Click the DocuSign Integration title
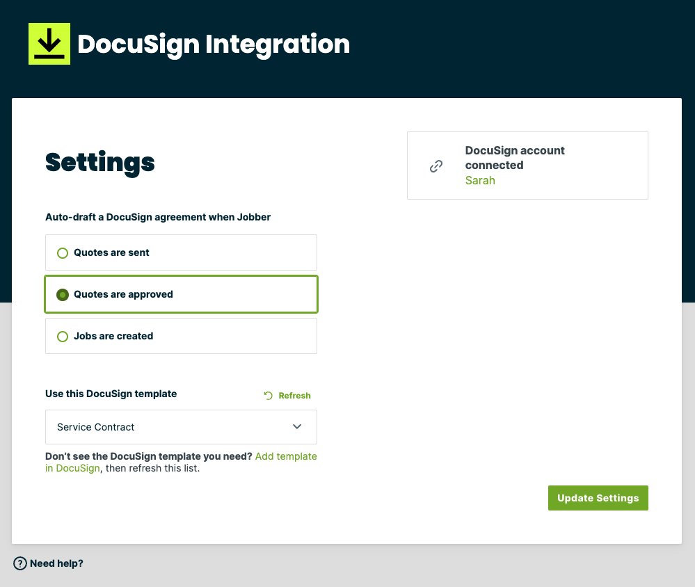The height and width of the screenshot is (587, 695). [214, 45]
